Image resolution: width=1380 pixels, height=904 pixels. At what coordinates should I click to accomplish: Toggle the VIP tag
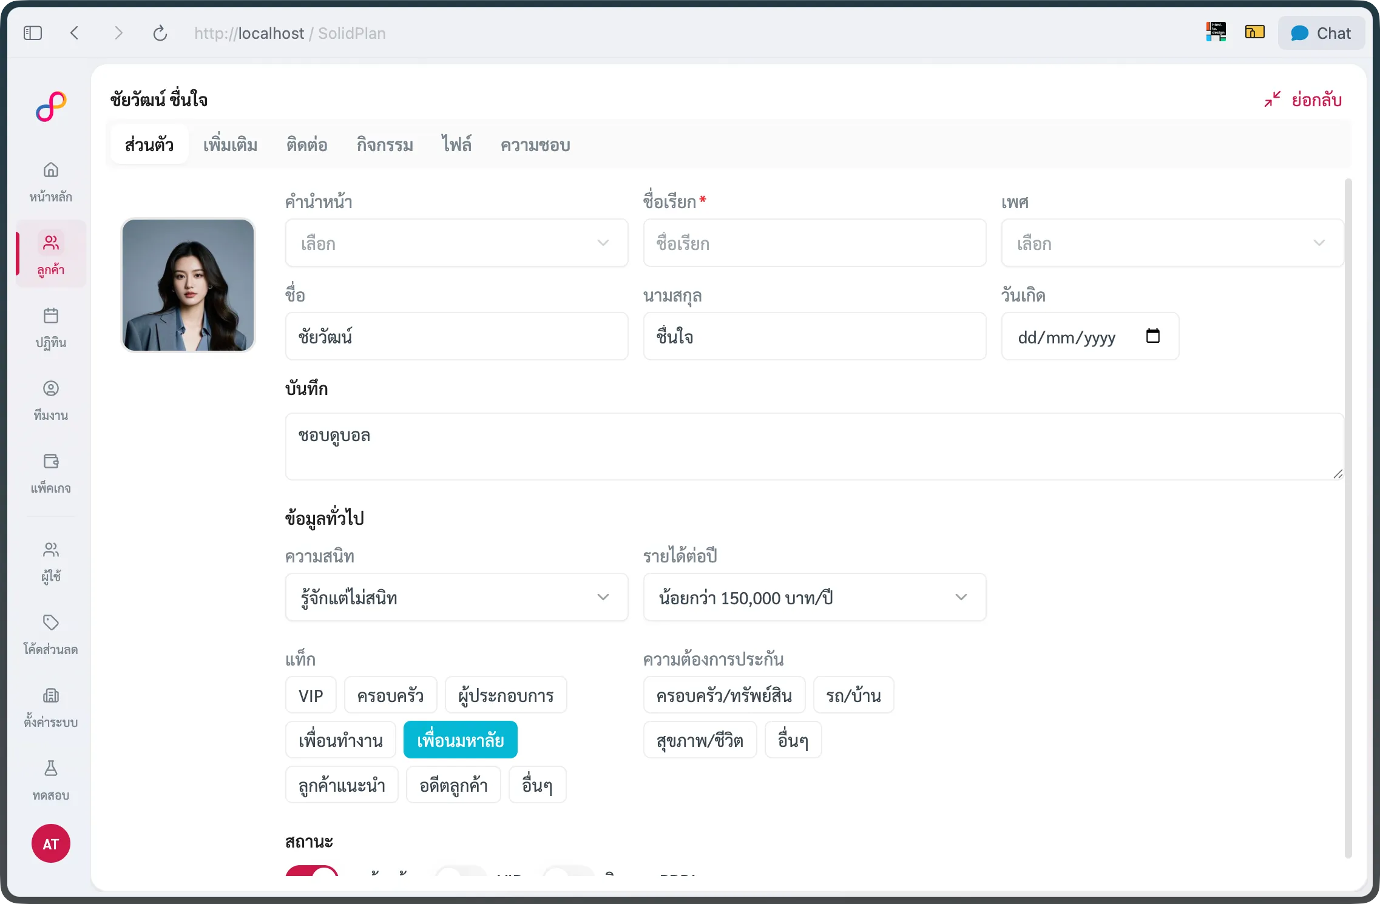click(x=311, y=695)
